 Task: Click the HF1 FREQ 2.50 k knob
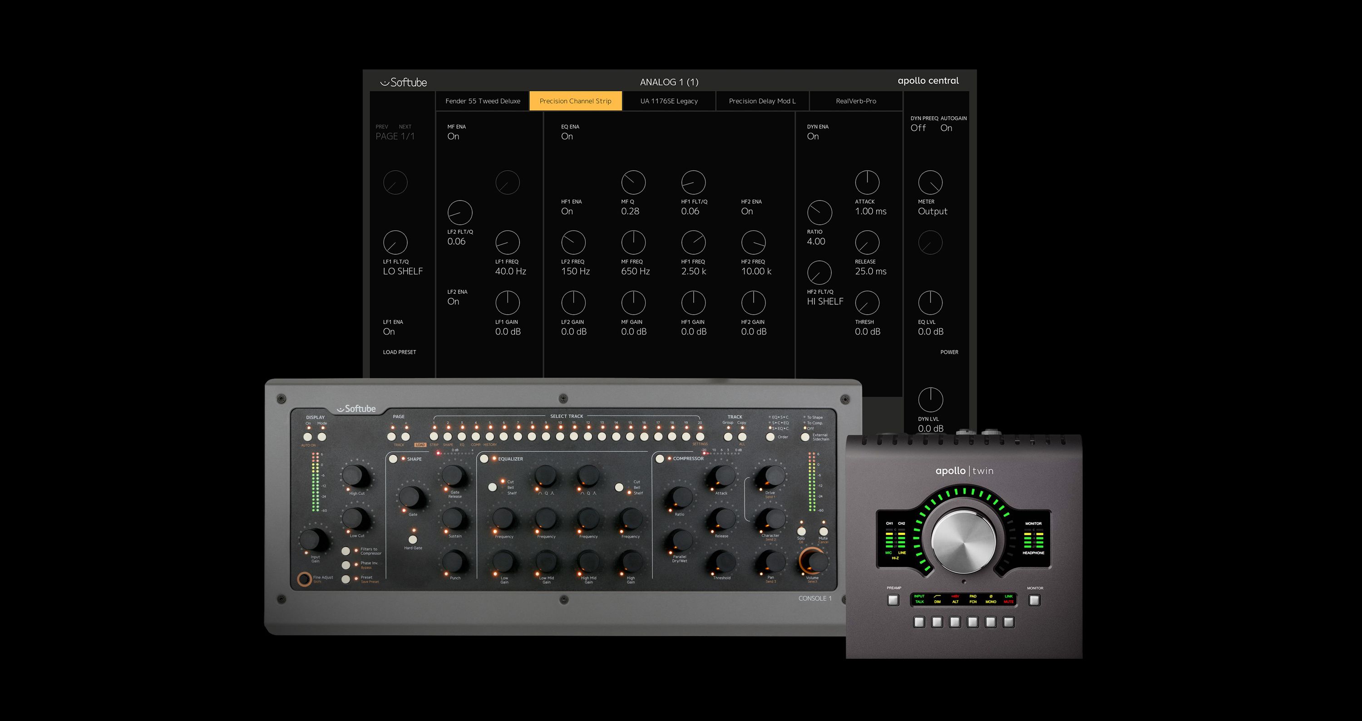coord(693,242)
